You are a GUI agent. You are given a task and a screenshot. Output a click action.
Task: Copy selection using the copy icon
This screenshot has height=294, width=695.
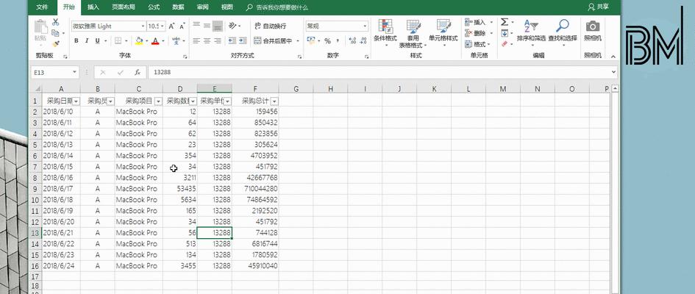(55, 33)
